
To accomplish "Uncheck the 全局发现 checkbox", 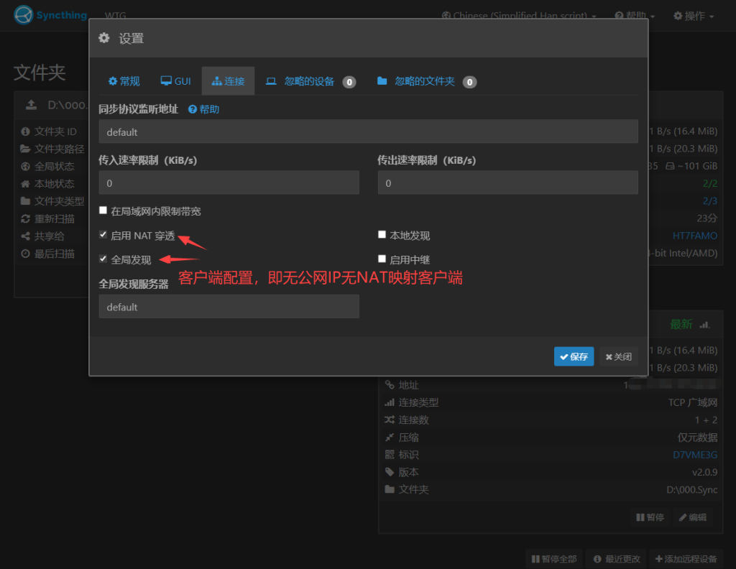I will (x=103, y=259).
